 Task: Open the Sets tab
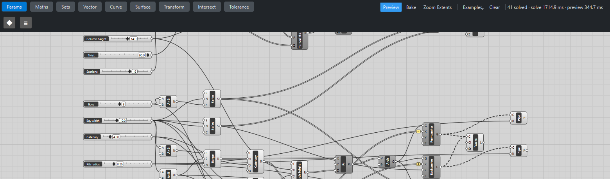click(x=66, y=7)
